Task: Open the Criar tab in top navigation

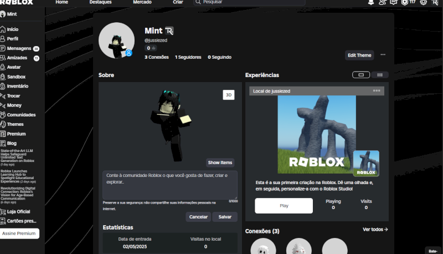Action: click(178, 2)
